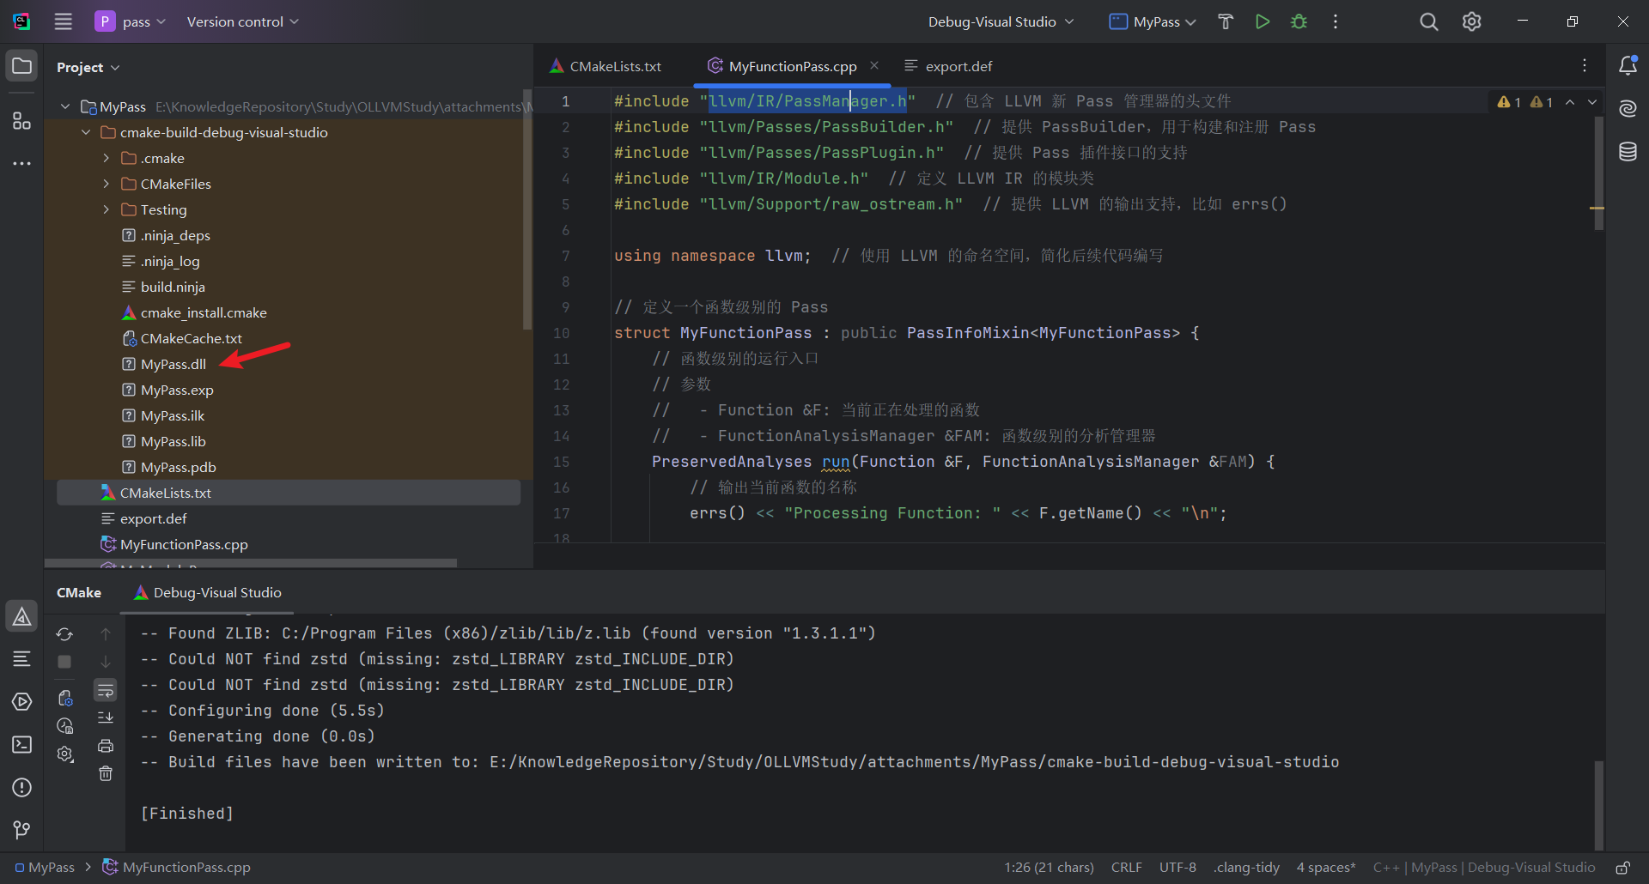Click the Run green play button

point(1262,22)
